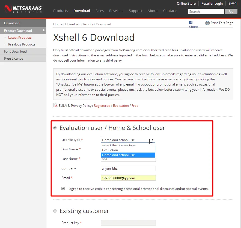Click the Product Download sidebar arrow
The image size is (241, 228).
point(44,31)
